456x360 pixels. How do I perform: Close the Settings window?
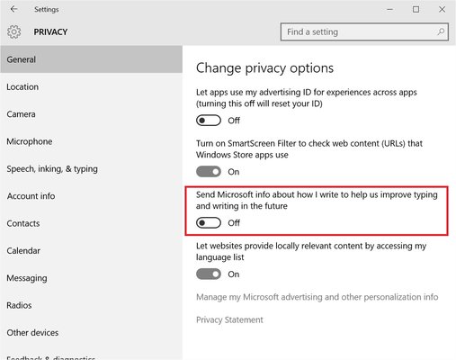pos(442,9)
